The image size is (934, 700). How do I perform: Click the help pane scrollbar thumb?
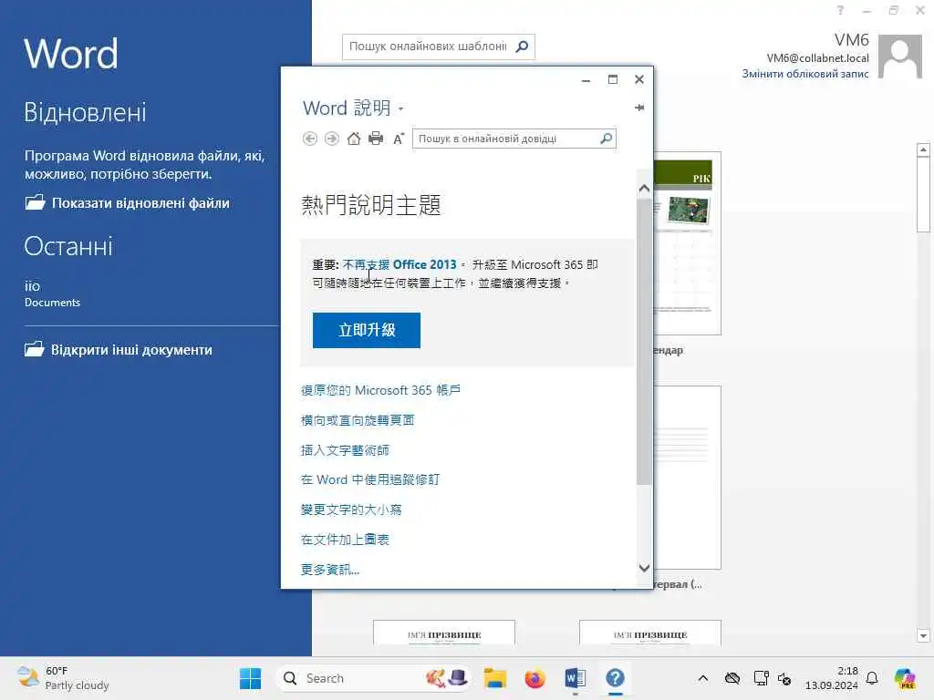point(644,343)
